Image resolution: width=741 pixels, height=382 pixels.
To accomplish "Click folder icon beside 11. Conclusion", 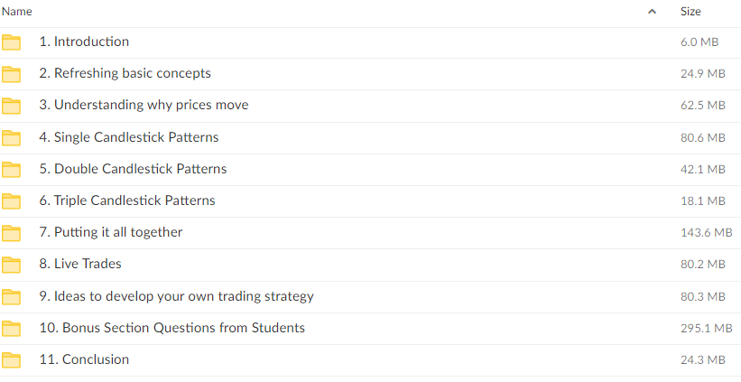I will click(11, 360).
